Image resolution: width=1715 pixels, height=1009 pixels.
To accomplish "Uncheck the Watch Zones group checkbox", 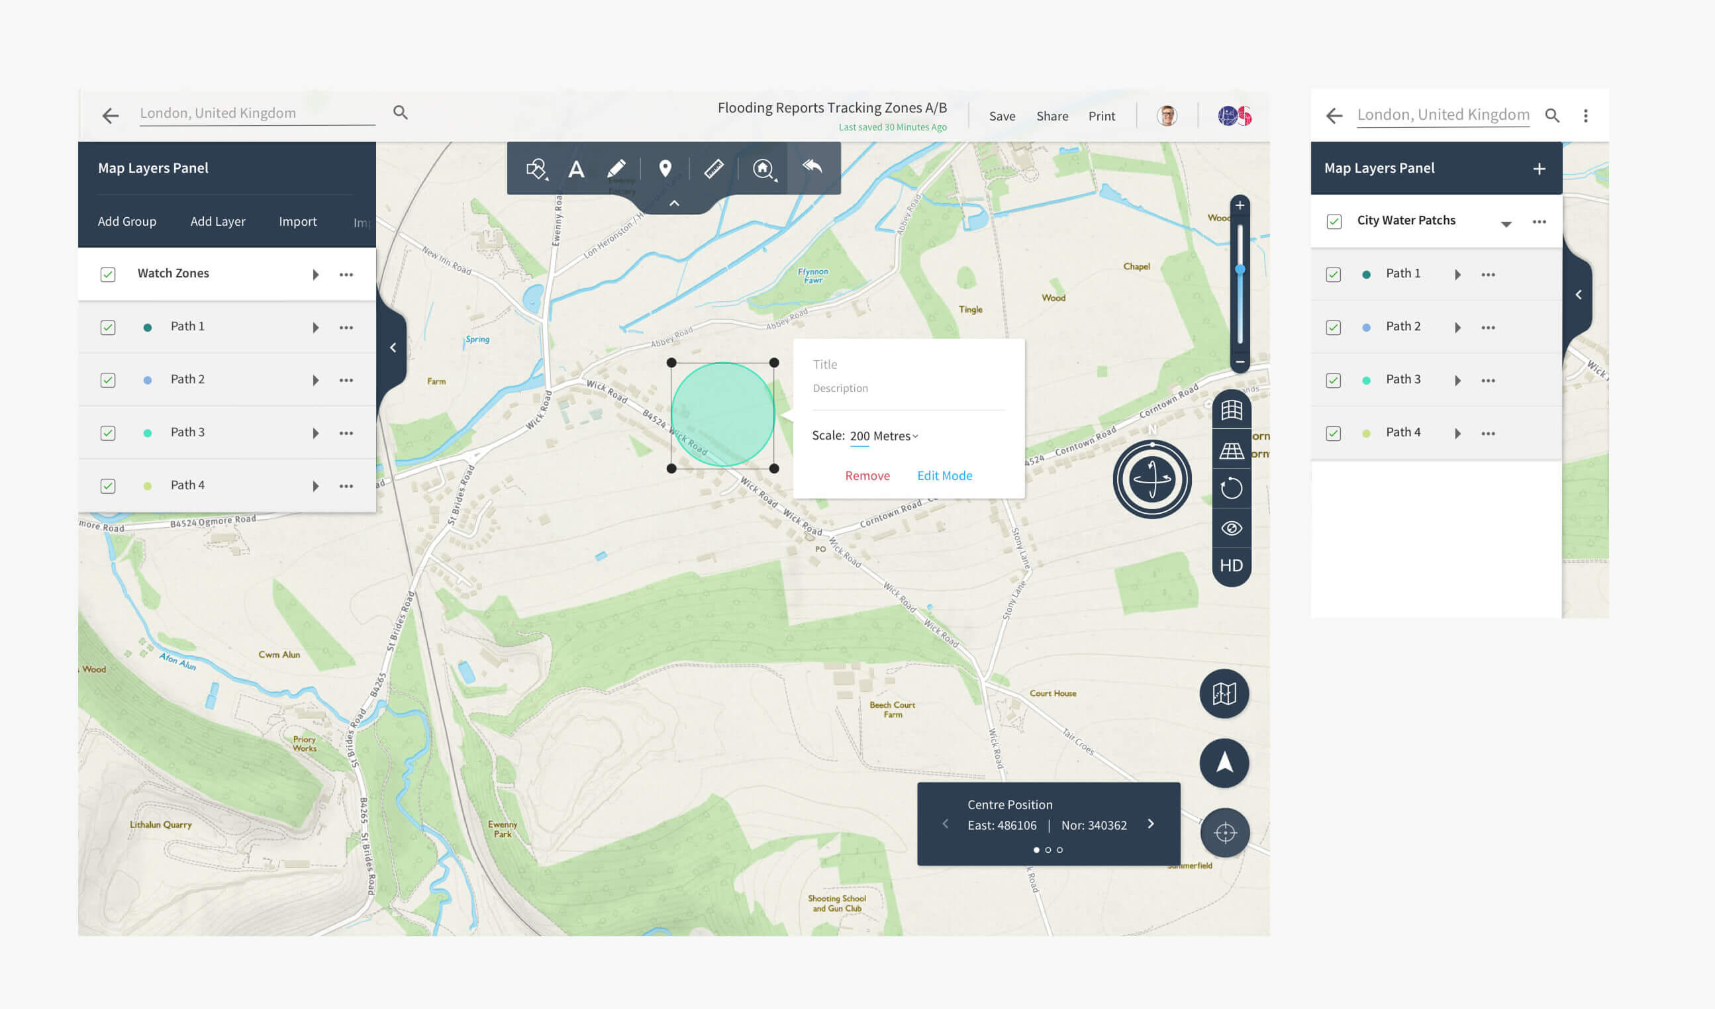I will tap(107, 274).
